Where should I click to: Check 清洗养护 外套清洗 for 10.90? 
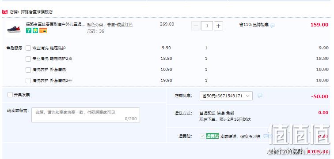[28, 70]
